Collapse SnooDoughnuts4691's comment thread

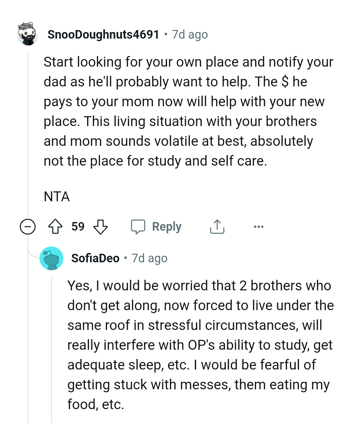coord(28,226)
